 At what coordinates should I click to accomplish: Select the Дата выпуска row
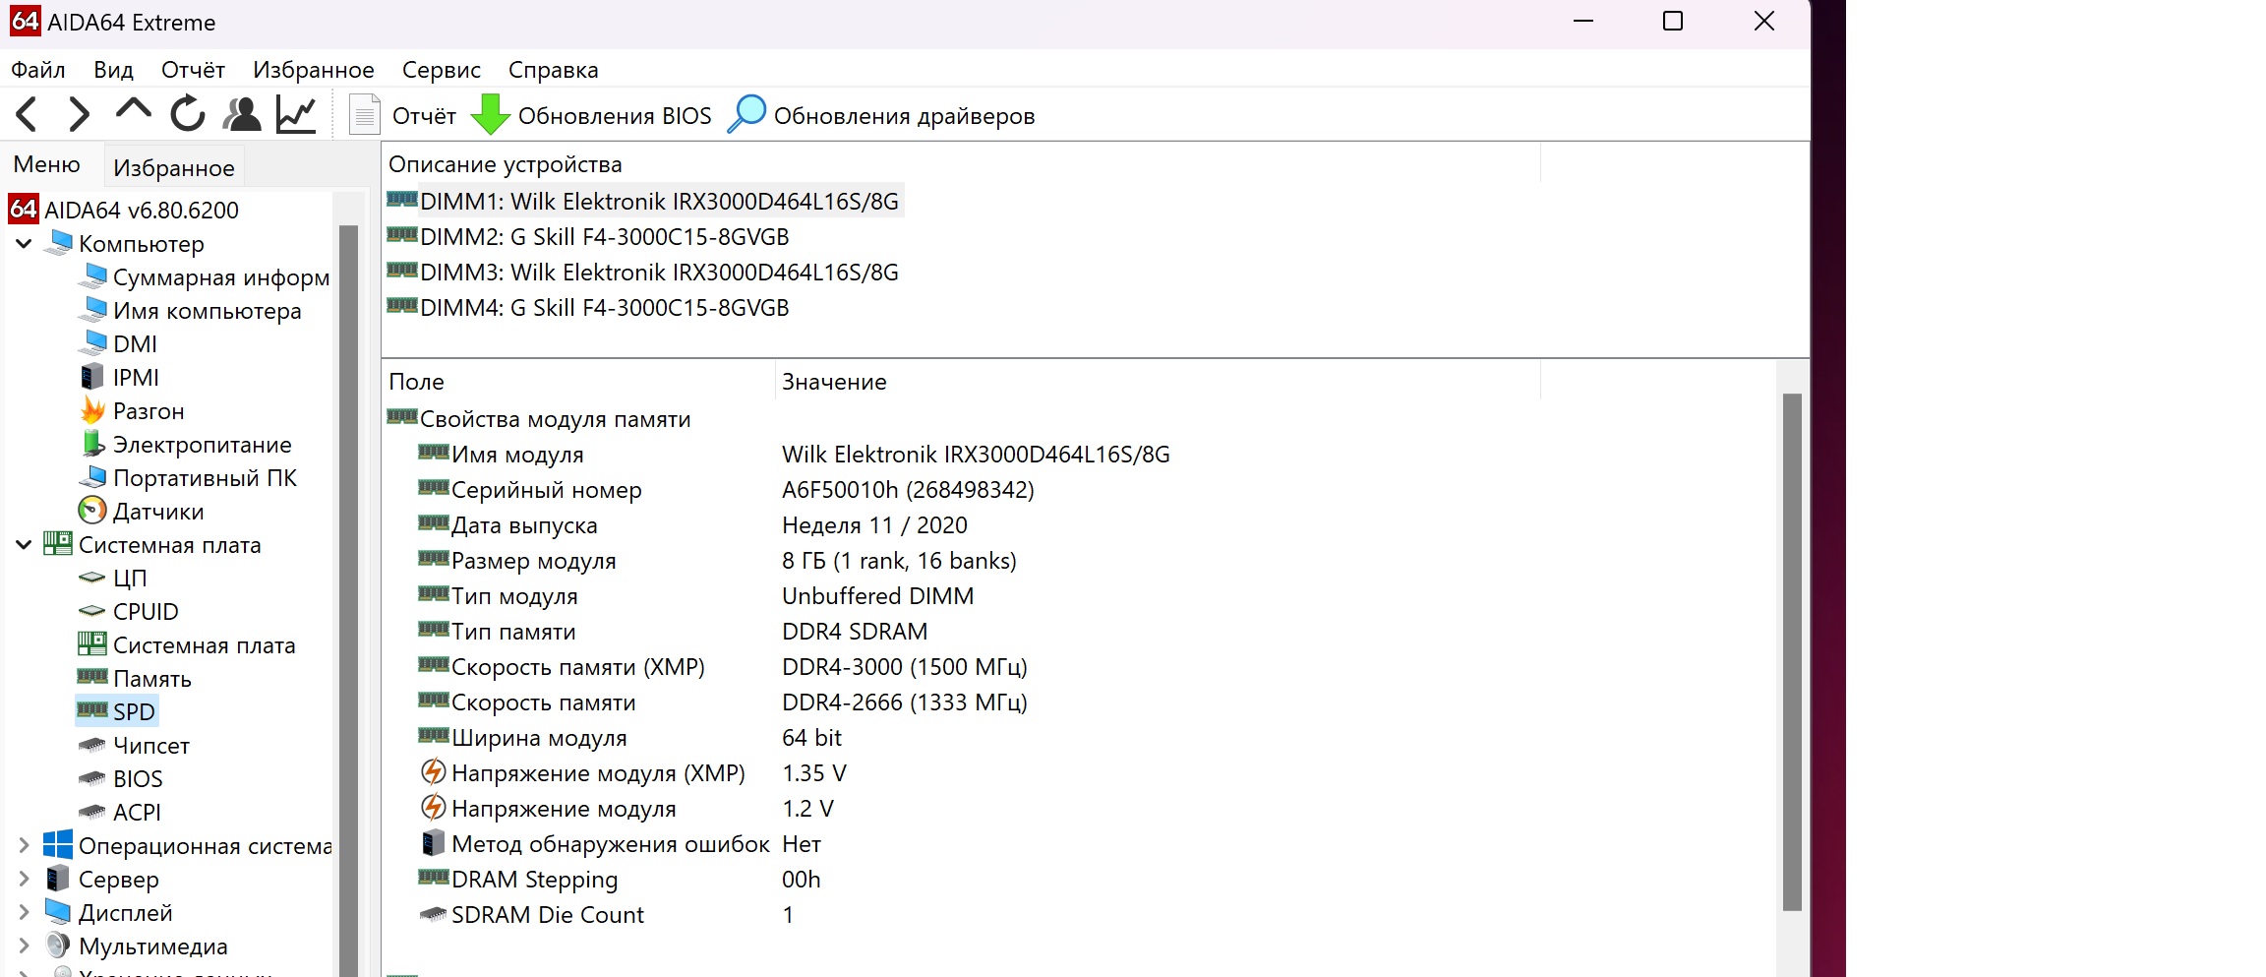click(692, 524)
